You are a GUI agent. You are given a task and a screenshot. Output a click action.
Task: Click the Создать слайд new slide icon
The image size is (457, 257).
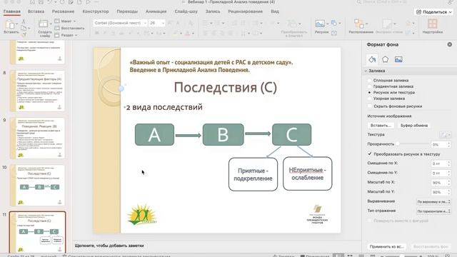(43, 24)
